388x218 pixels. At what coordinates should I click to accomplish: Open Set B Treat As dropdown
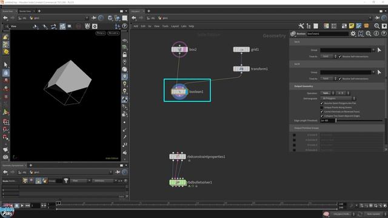tap(329, 79)
